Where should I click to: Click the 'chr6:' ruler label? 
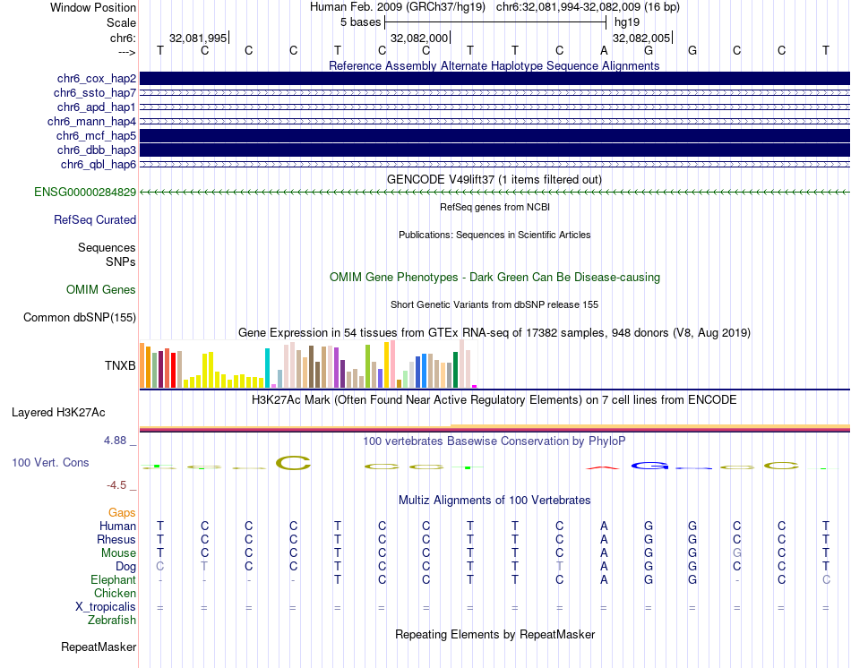coord(124,38)
